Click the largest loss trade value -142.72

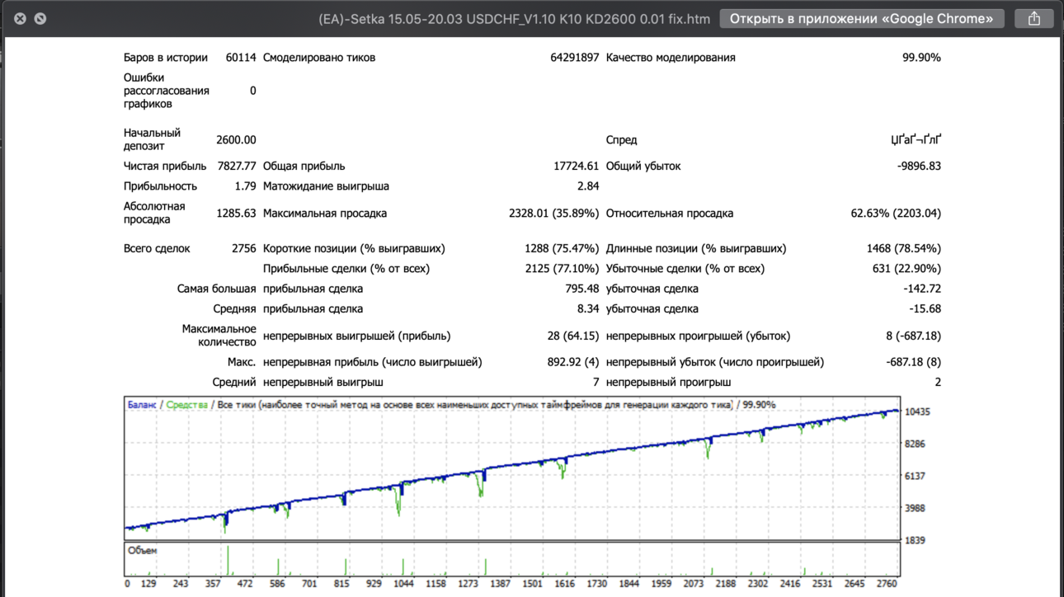[x=922, y=289]
